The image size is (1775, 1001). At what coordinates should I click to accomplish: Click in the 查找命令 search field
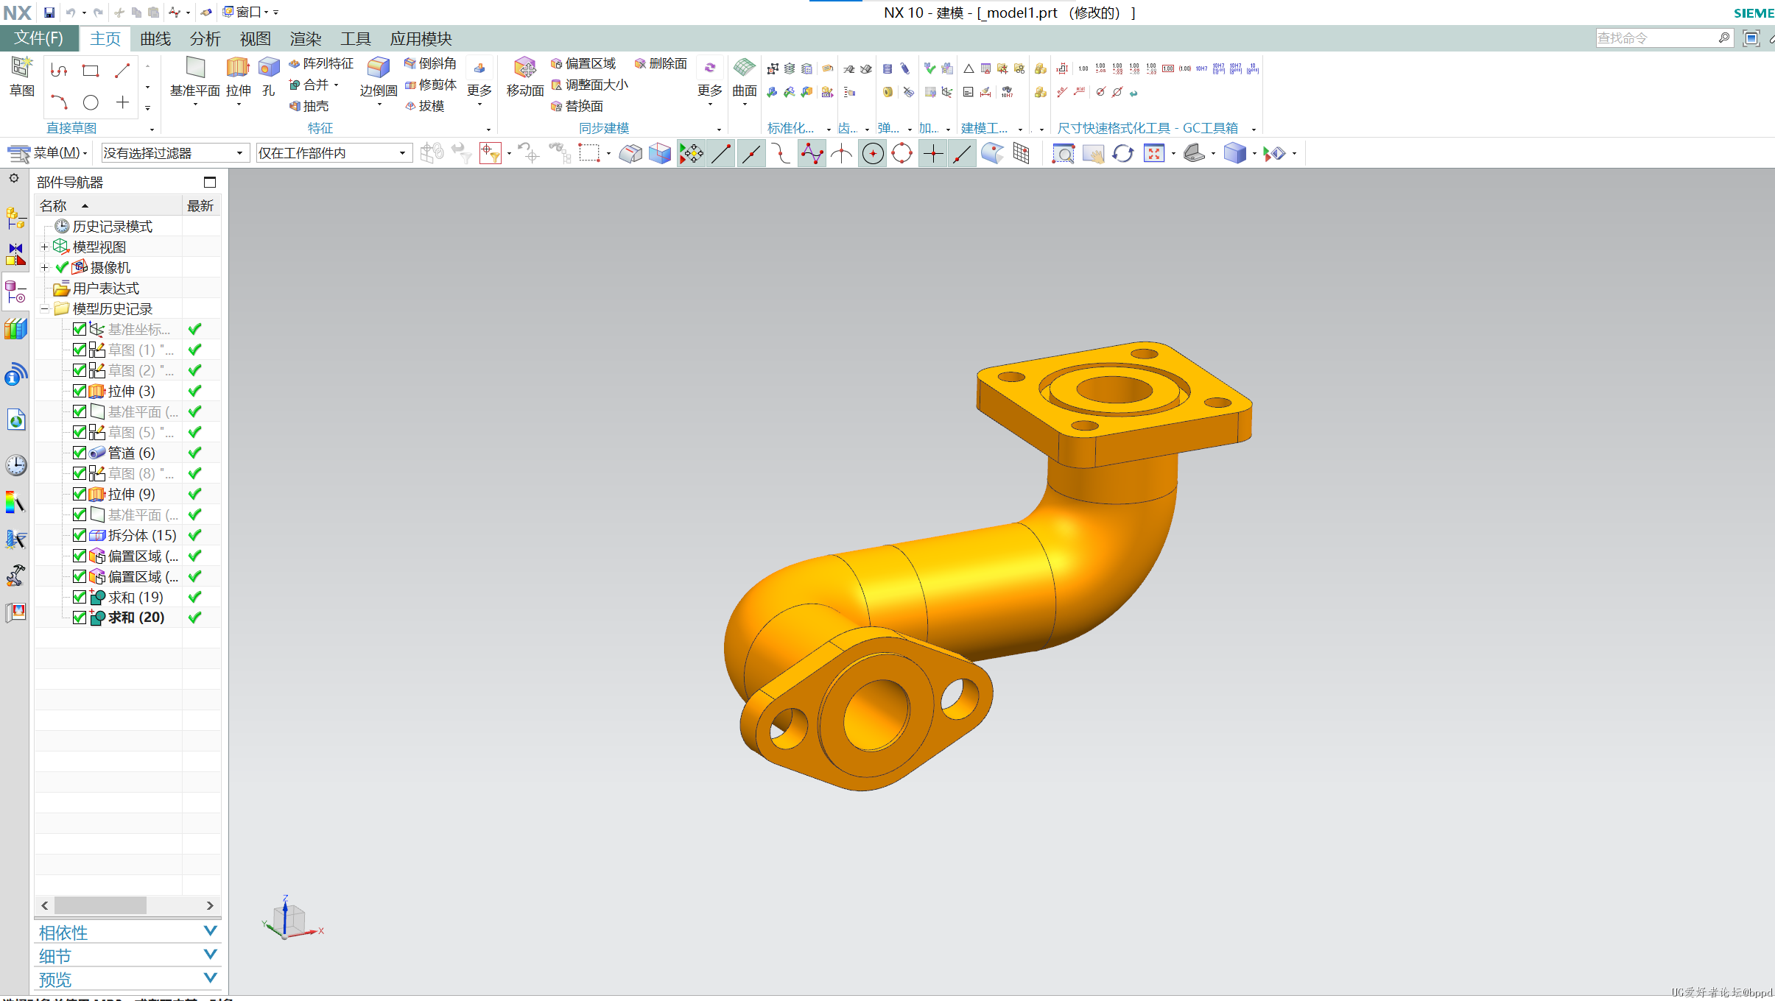pos(1656,38)
